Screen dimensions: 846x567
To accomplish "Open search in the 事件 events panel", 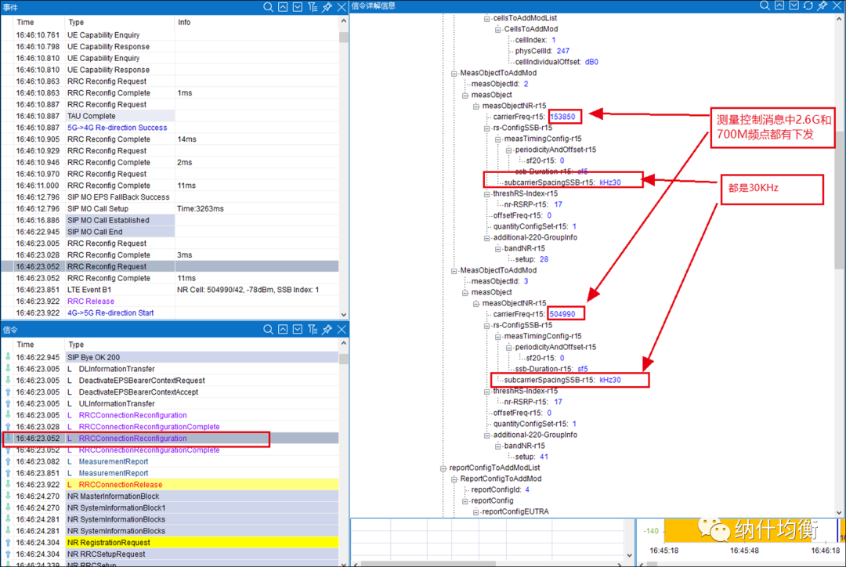I will [268, 7].
